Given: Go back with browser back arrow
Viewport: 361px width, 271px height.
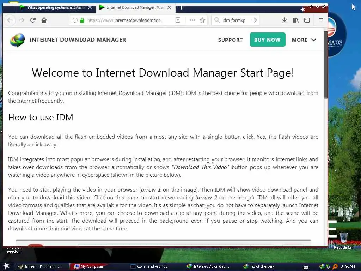Looking at the screenshot, I should (x=10, y=20).
